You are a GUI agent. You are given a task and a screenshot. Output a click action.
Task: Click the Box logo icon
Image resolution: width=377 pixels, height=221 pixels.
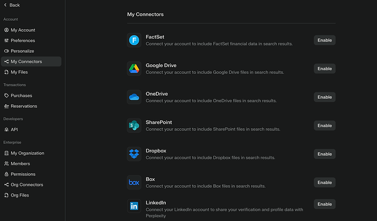pos(134,182)
